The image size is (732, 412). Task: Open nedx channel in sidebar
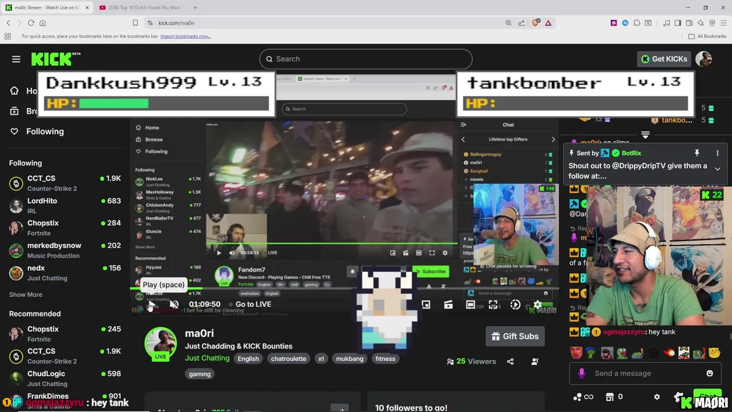[65, 272]
